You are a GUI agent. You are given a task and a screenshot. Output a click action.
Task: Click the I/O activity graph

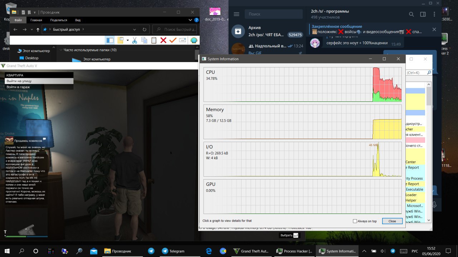coord(303,159)
